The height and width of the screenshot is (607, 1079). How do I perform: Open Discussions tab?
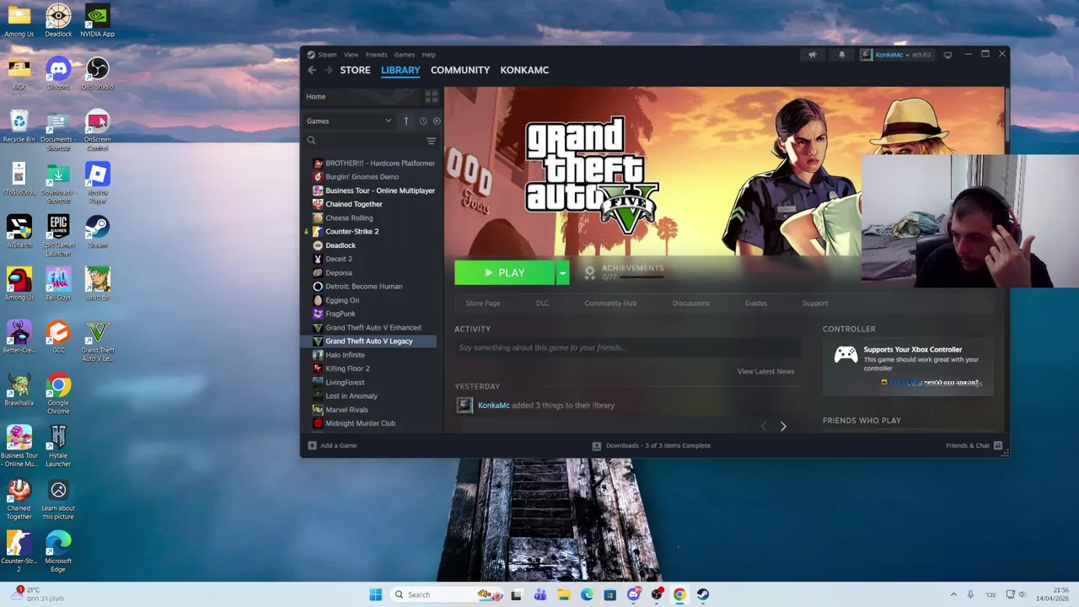click(690, 303)
